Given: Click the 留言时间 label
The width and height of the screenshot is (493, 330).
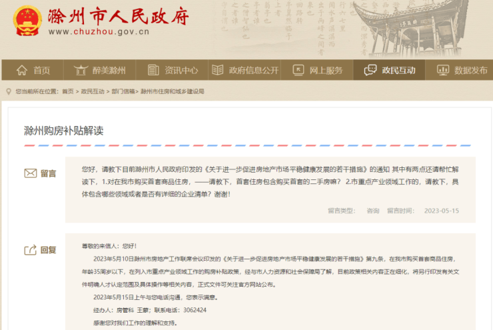Looking at the screenshot, I should [x=400, y=211].
